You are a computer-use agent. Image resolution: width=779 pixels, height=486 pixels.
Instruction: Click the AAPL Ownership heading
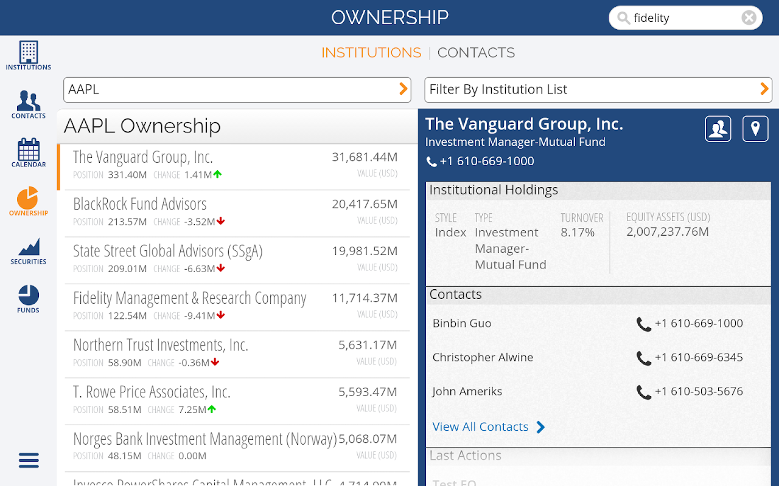coord(142,126)
